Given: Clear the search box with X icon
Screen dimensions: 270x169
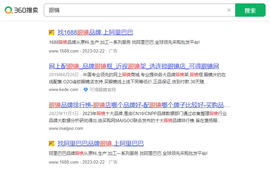Looking at the screenshot, I should (229, 10).
